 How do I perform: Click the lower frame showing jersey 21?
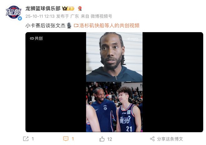114,107
